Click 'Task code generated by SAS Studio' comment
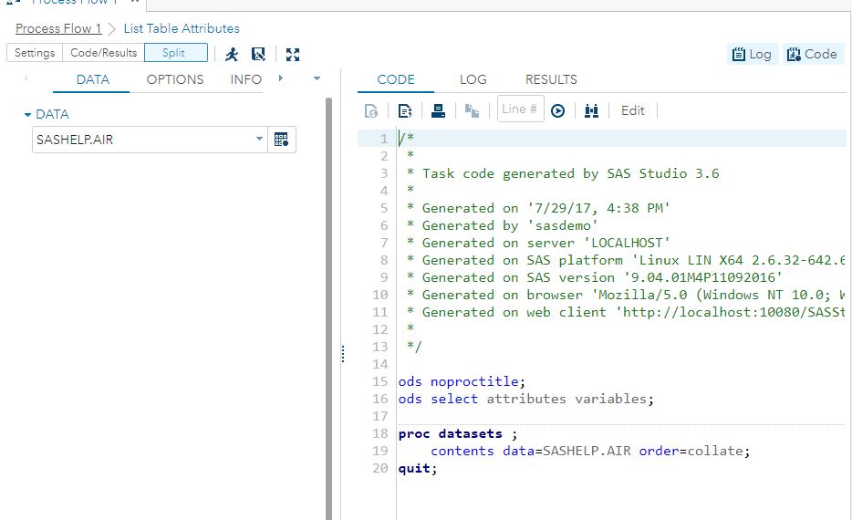 (563, 173)
